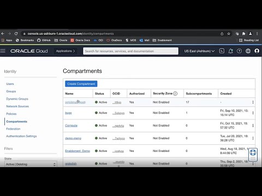Open the globalish compartment link

click(x=71, y=163)
